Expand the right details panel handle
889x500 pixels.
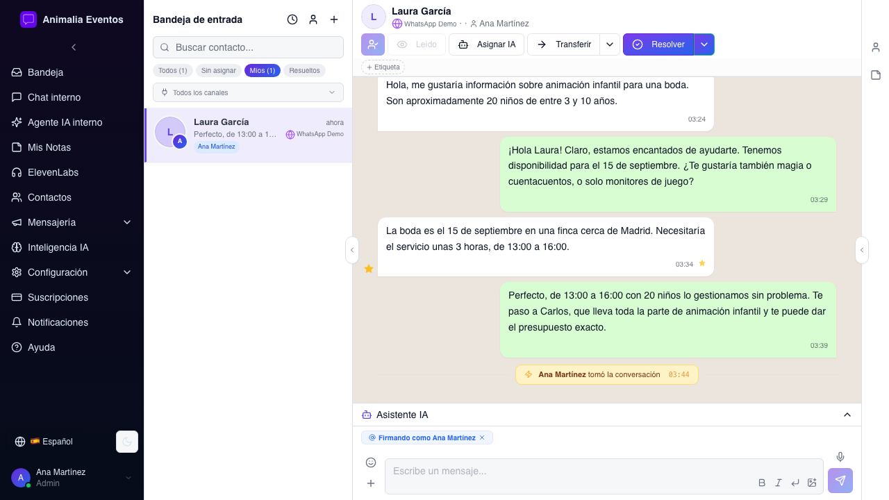coord(862,250)
